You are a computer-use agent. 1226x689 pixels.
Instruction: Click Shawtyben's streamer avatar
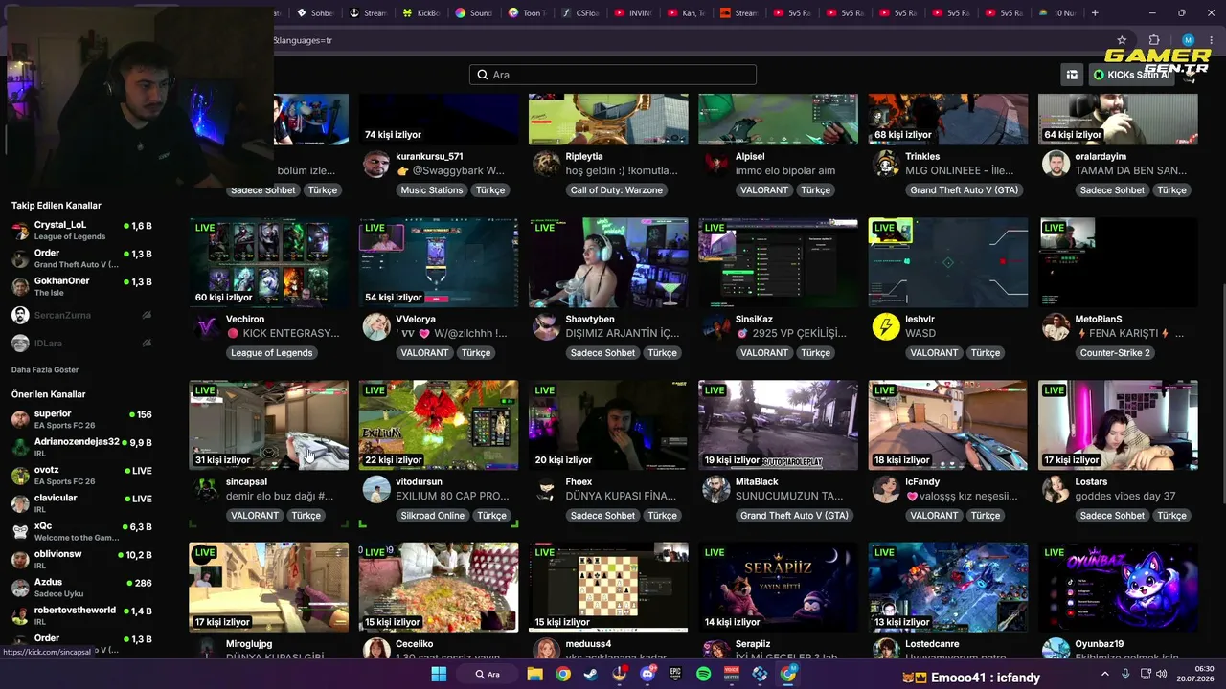[546, 327]
